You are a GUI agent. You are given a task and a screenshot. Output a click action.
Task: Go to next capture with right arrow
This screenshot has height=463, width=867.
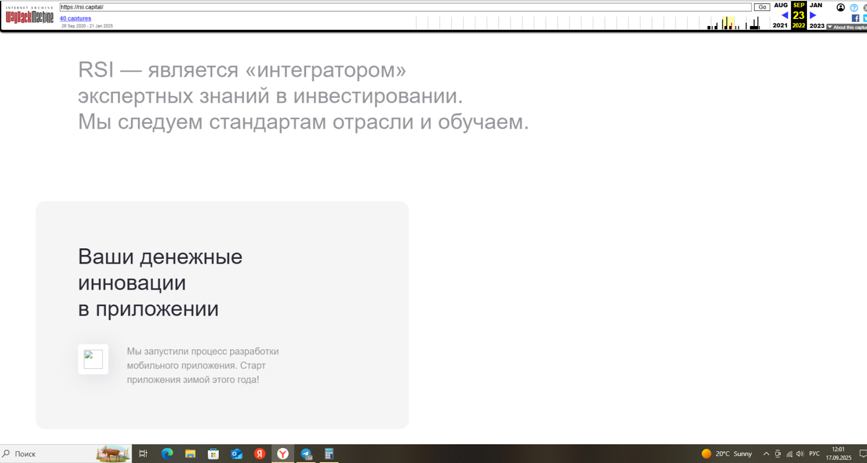(813, 15)
